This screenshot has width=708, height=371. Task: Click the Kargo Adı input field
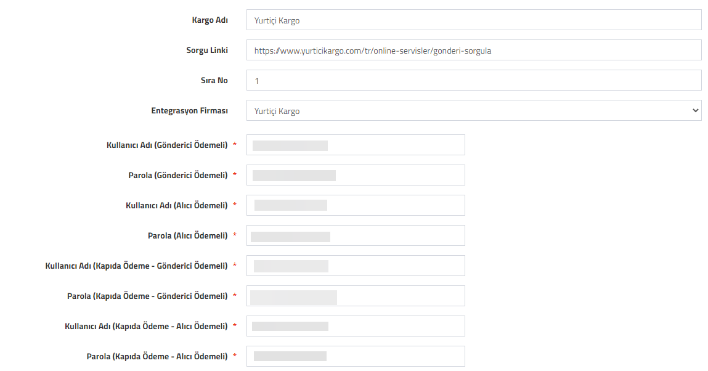(474, 20)
